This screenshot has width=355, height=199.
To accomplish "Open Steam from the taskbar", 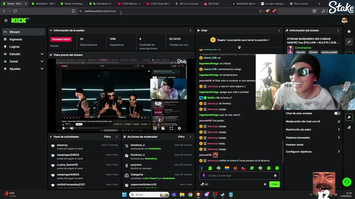I will click(223, 195).
